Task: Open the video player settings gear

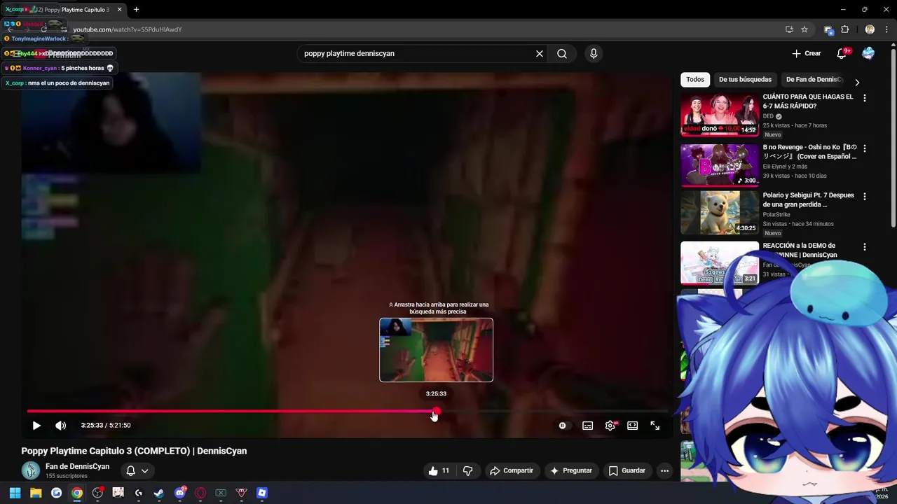Action: tap(610, 426)
